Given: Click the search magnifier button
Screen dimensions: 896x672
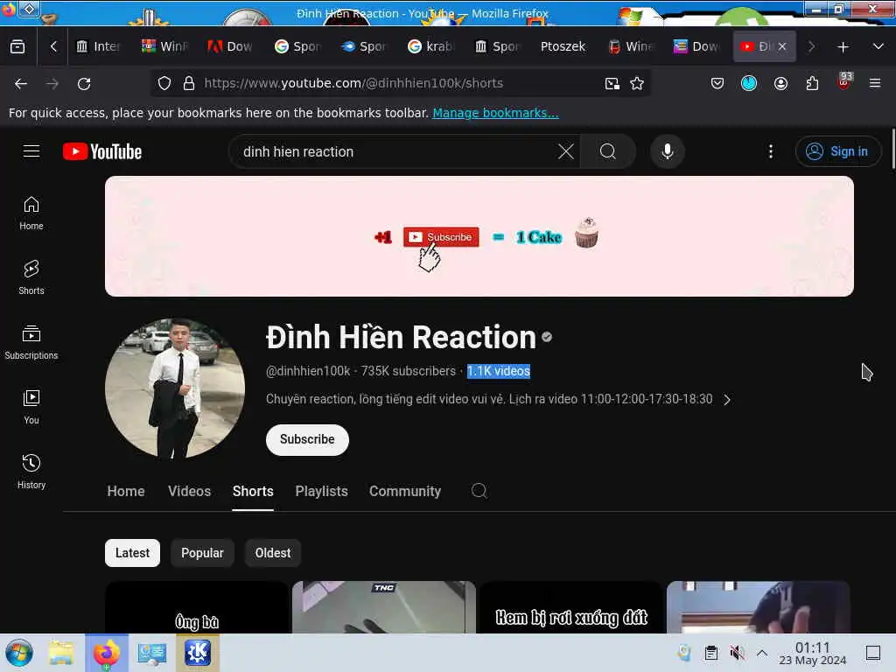Looking at the screenshot, I should (607, 151).
